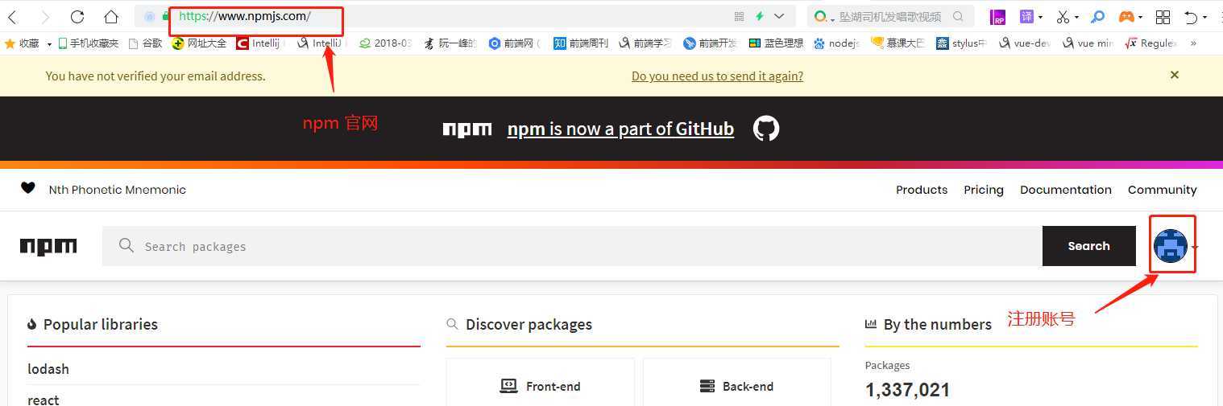1223x406 pixels.
Task: Dismiss the email verification banner
Action: tap(1175, 75)
